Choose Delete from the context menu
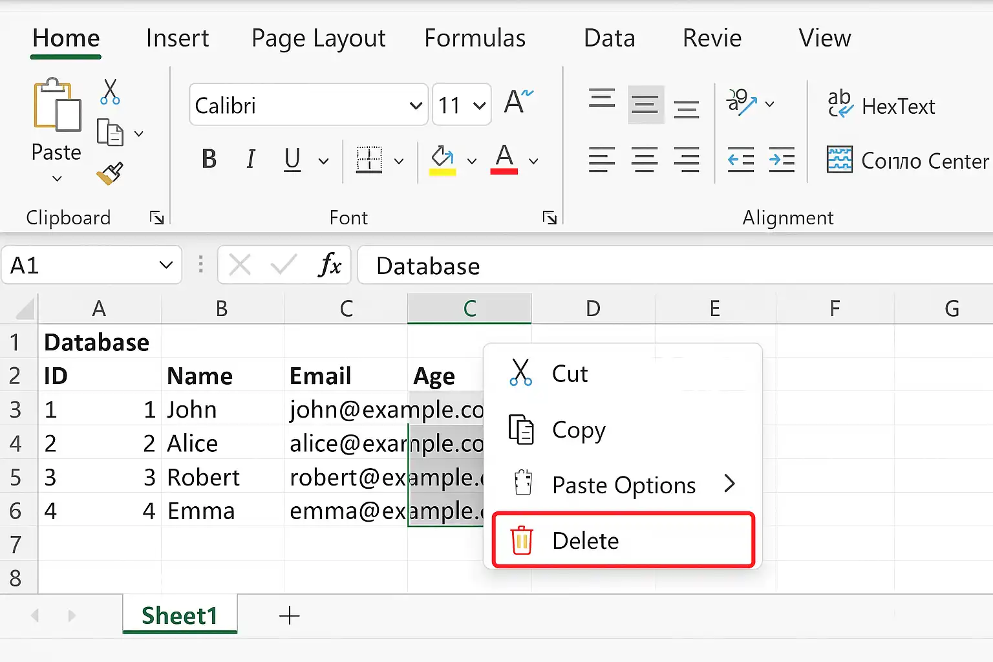This screenshot has width=993, height=662. click(623, 540)
